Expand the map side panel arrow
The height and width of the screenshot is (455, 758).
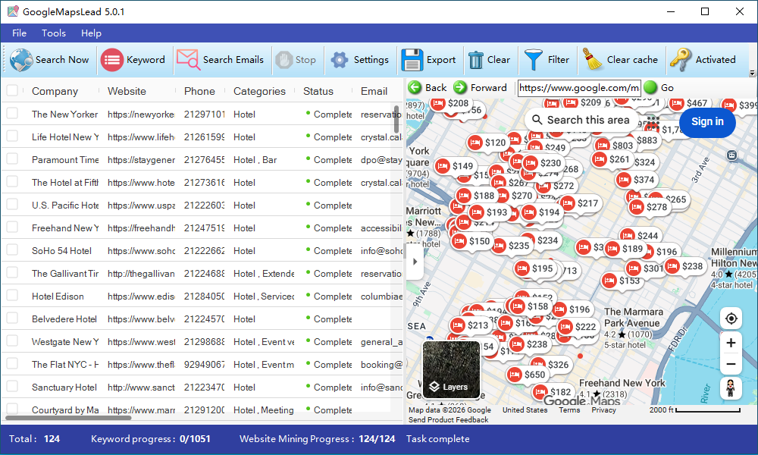(415, 262)
